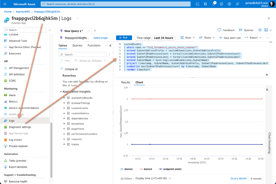Toggle demo2 series in chart legend
Viewport: 276px width, 184px height.
[x=146, y=169]
